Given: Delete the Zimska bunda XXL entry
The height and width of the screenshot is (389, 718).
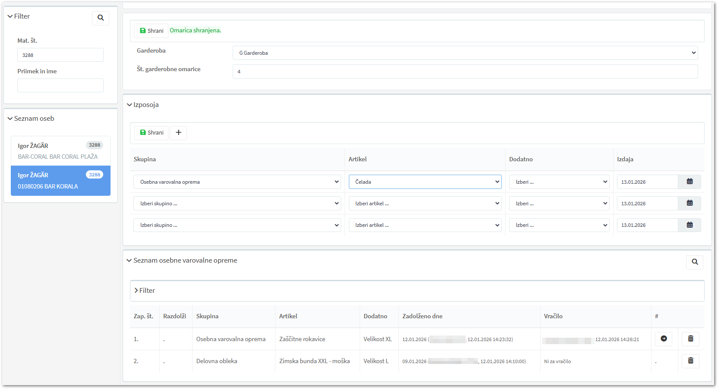Looking at the screenshot, I should point(690,361).
